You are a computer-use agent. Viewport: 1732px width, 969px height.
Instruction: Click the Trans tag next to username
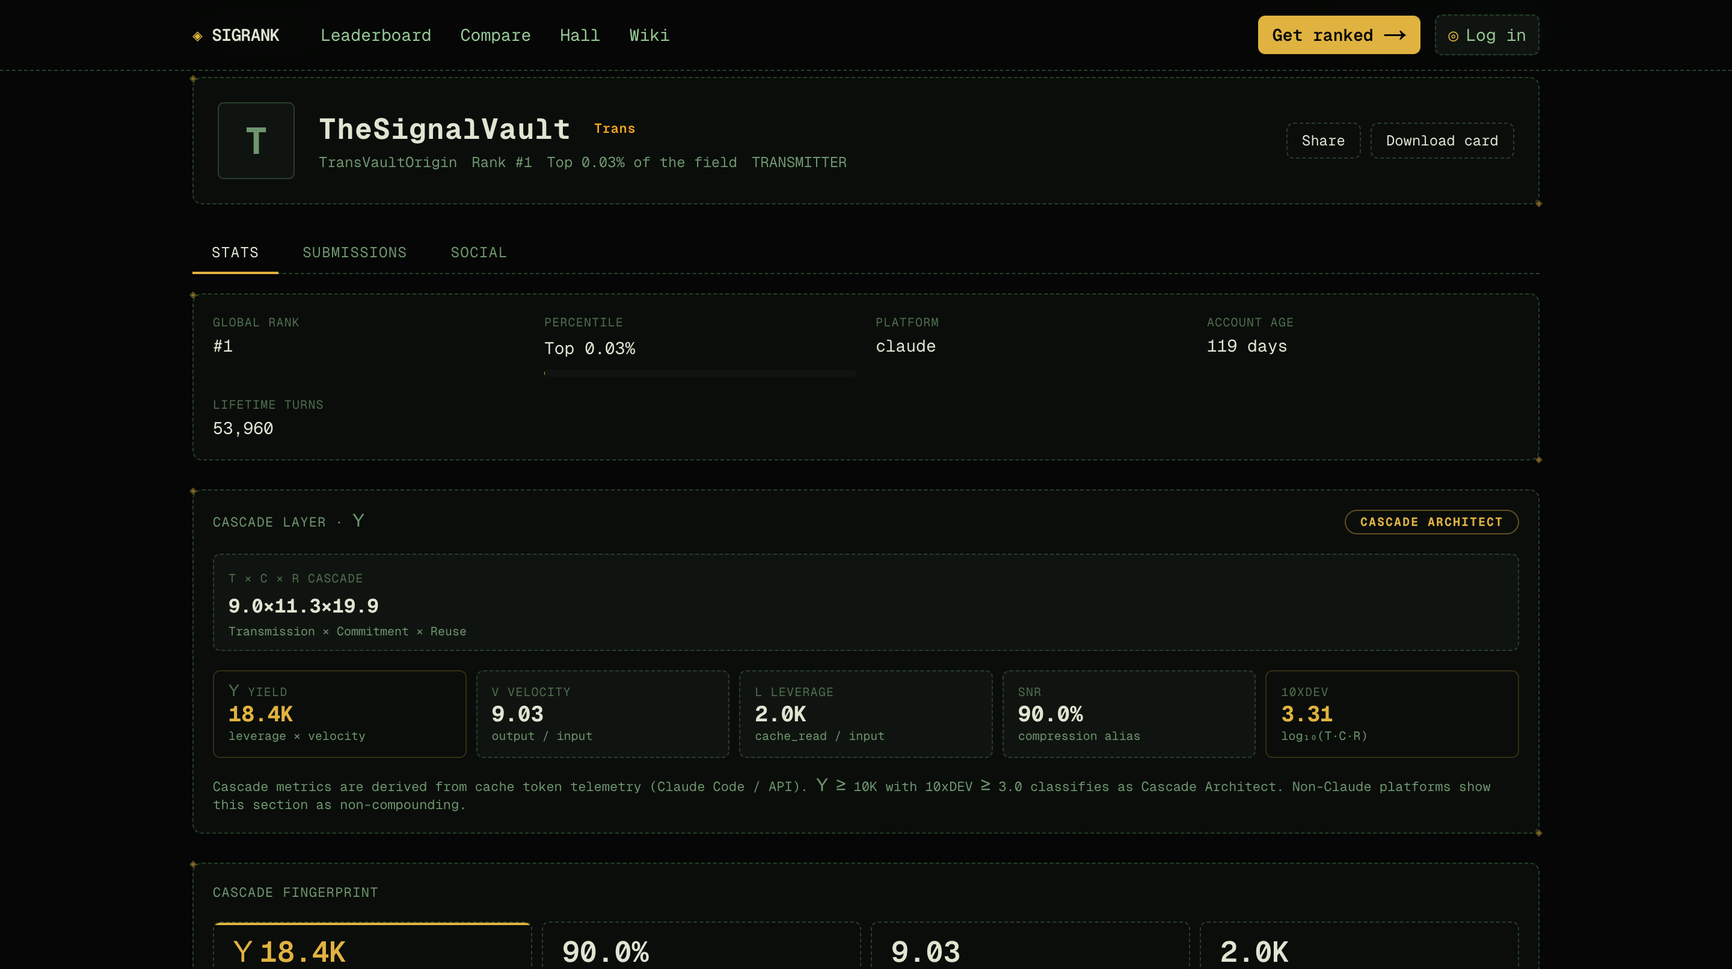point(614,129)
